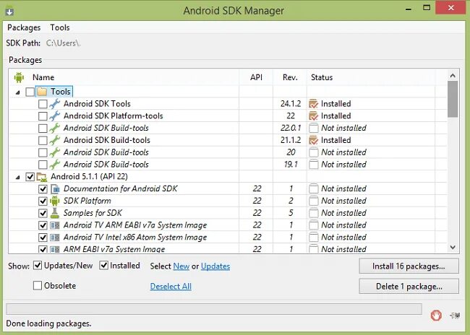Viewport: 470px width, 335px height.
Task: Click the Android robot icon in the Name header
Action: point(19,77)
